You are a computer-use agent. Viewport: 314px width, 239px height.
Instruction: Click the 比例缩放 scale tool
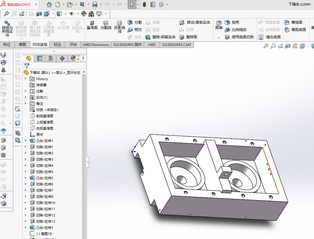(236, 30)
